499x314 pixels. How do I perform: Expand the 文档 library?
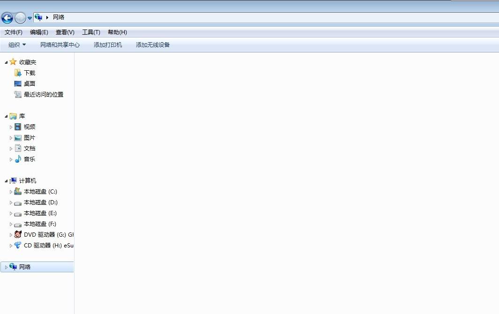pos(11,149)
